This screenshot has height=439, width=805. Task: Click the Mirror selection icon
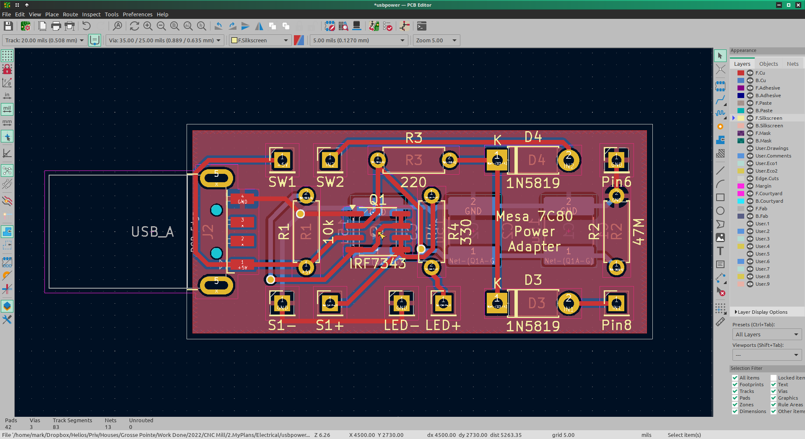259,26
